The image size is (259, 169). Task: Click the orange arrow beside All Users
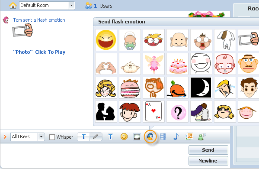tap(5, 137)
